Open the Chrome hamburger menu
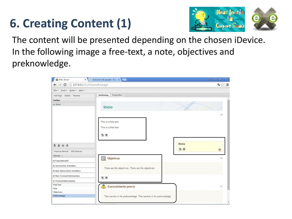292x219 pixels. click(227, 85)
